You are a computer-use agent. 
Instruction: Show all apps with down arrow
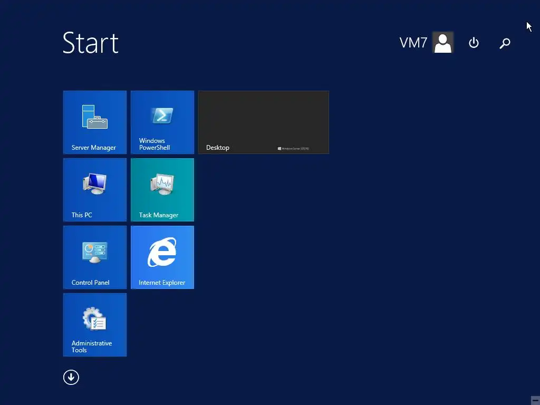tap(71, 378)
